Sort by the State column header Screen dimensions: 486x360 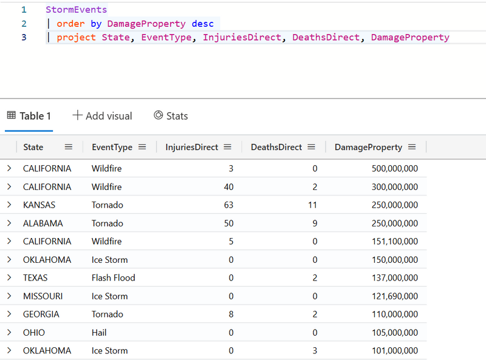click(33, 147)
